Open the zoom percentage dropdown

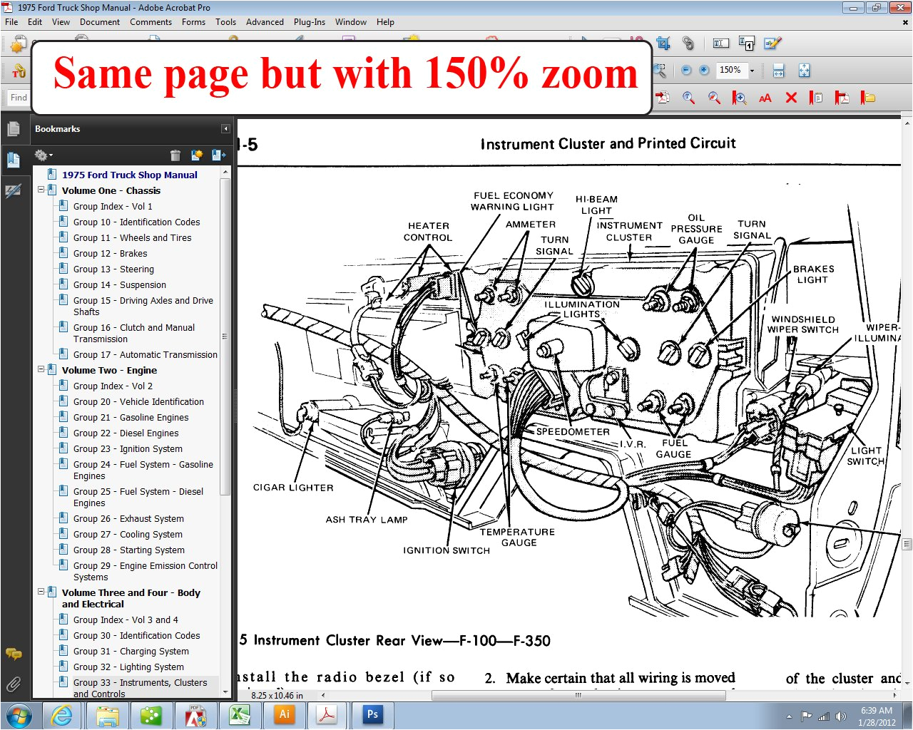[x=751, y=70]
